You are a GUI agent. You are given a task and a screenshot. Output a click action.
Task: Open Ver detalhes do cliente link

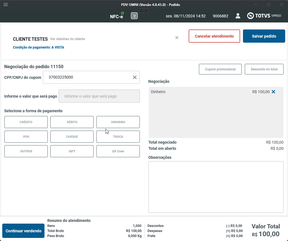click(x=68, y=39)
